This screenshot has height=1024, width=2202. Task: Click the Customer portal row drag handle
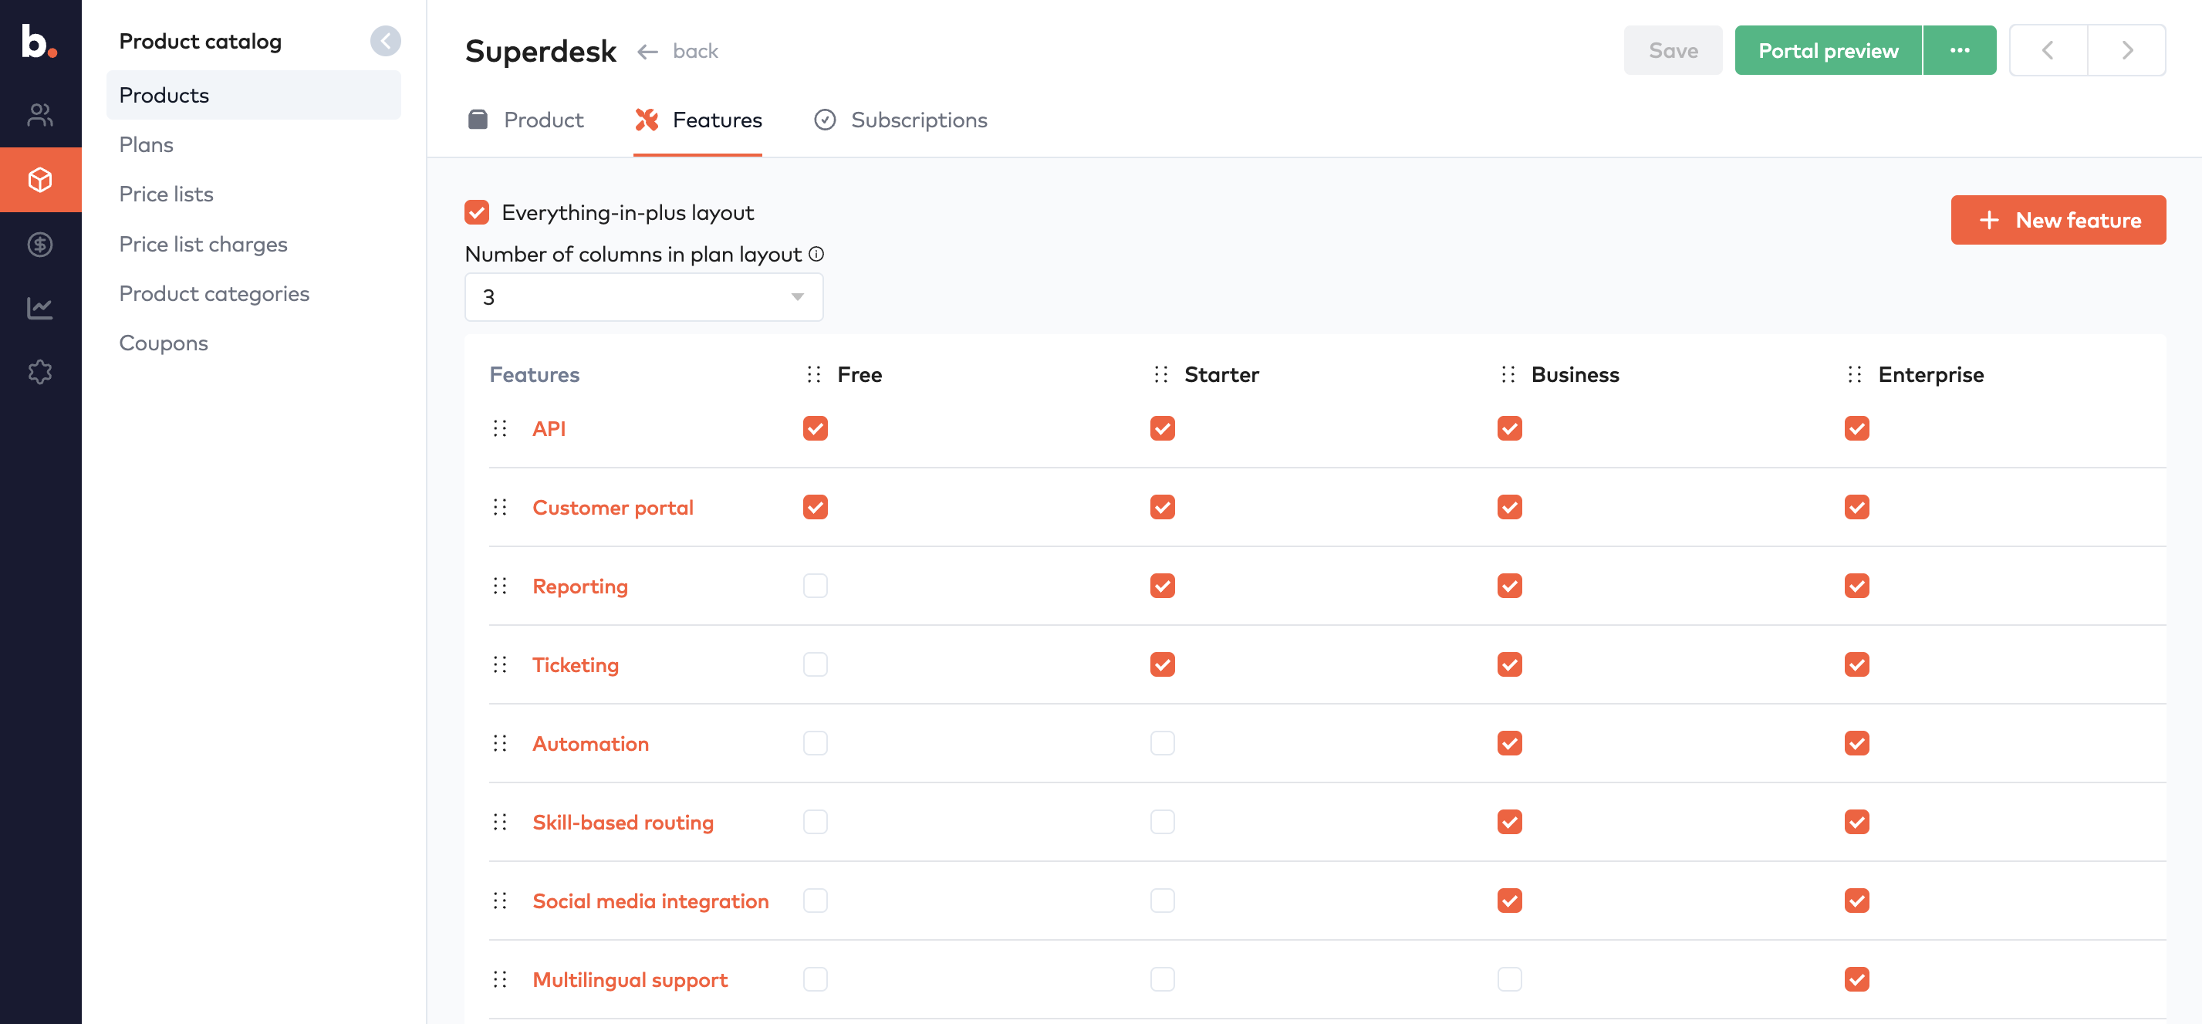500,507
